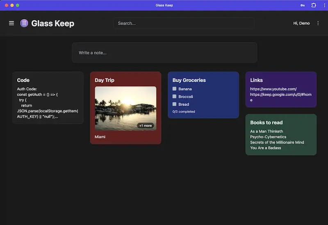Open the YouTube link
328x225 pixels.
tap(273, 89)
